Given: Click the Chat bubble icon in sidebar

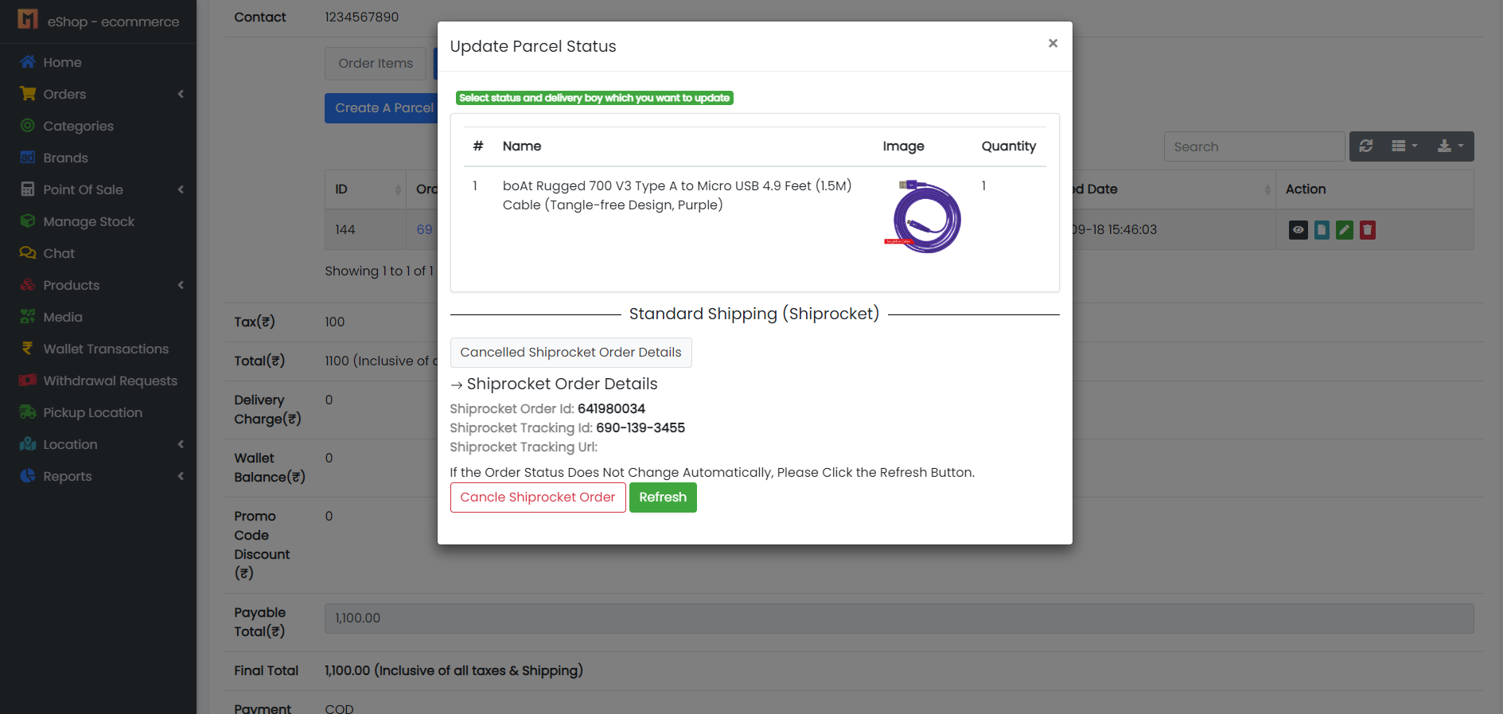Looking at the screenshot, I should click(28, 253).
